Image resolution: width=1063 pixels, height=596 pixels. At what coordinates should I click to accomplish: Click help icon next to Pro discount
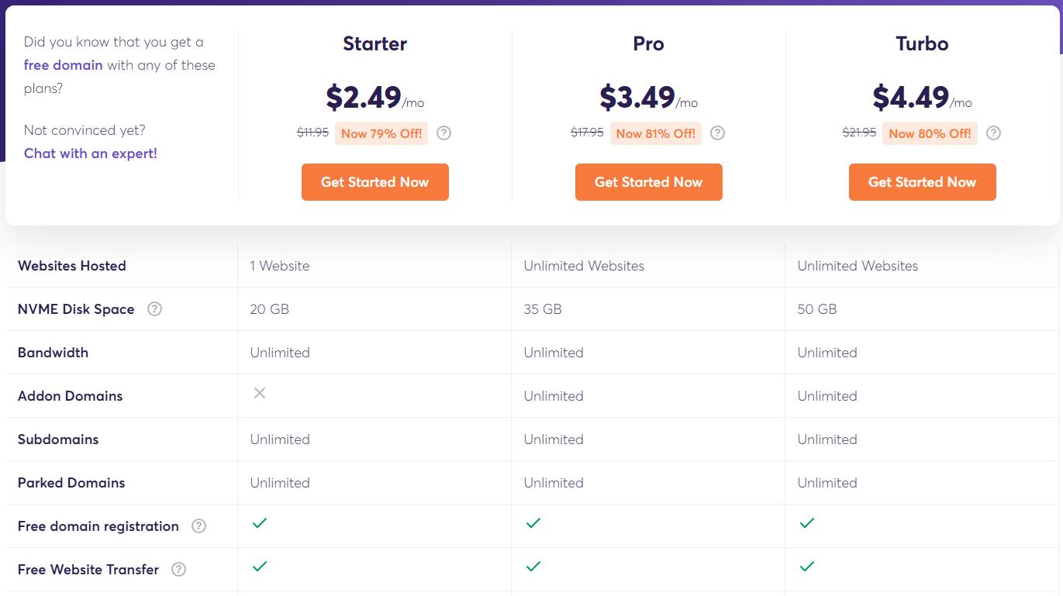coord(717,133)
